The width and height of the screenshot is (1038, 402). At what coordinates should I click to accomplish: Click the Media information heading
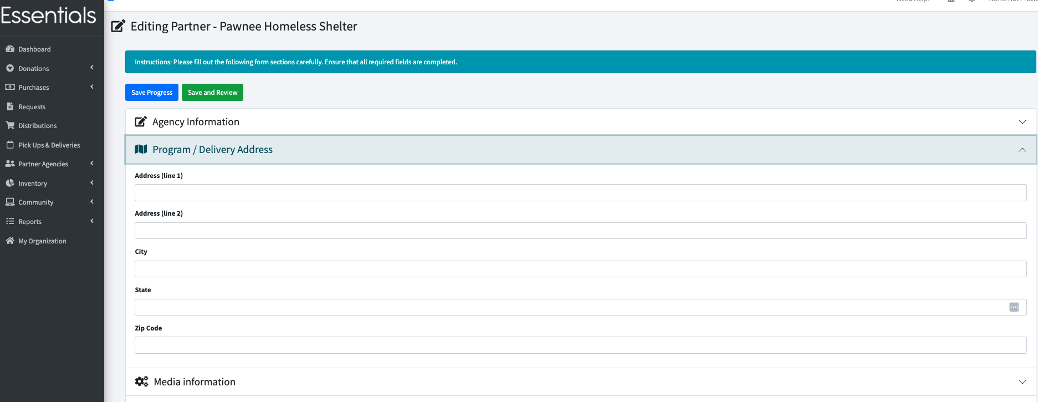pyautogui.click(x=195, y=382)
